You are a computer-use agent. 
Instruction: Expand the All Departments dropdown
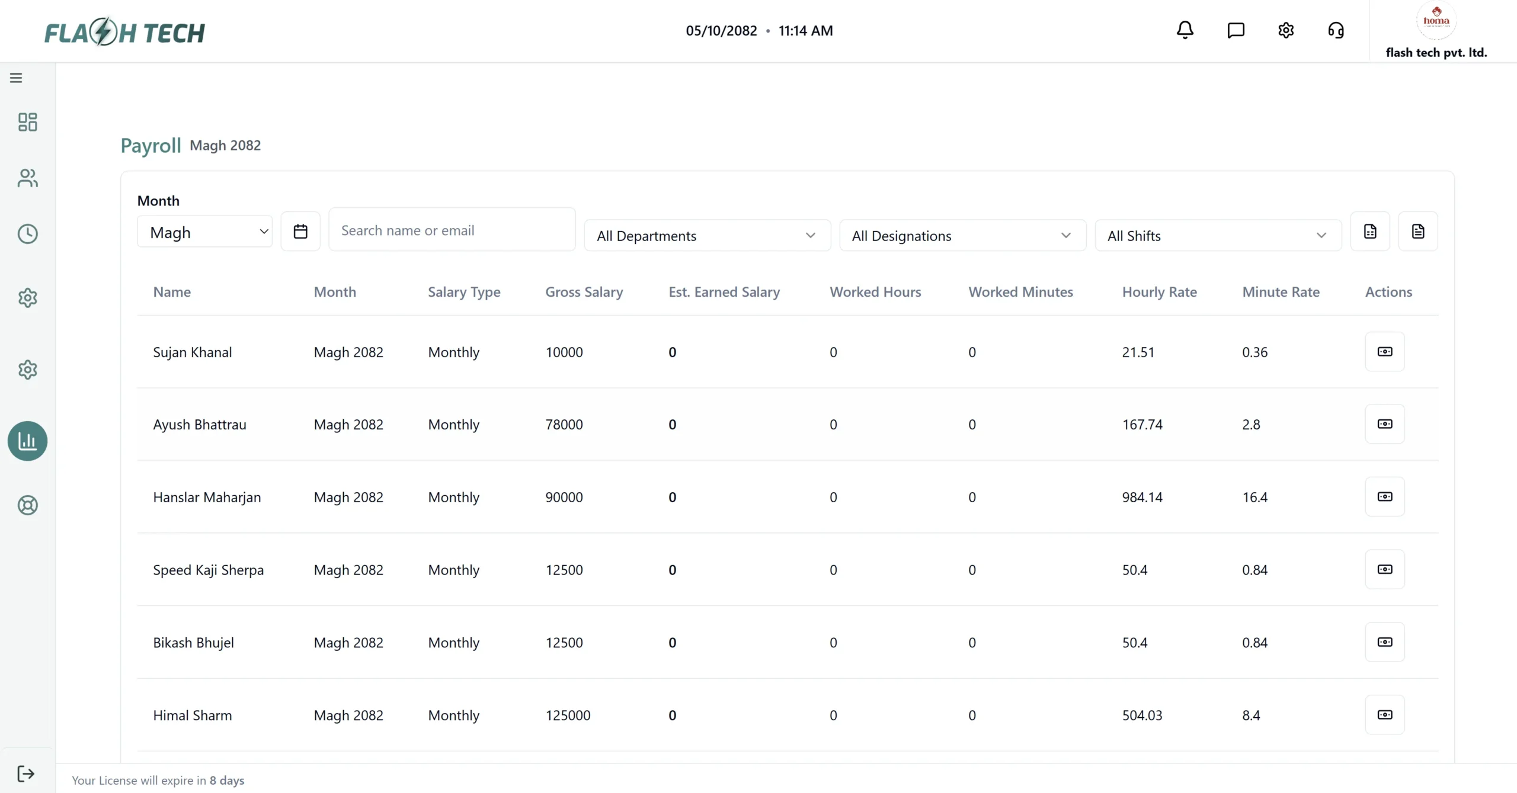[x=706, y=236]
